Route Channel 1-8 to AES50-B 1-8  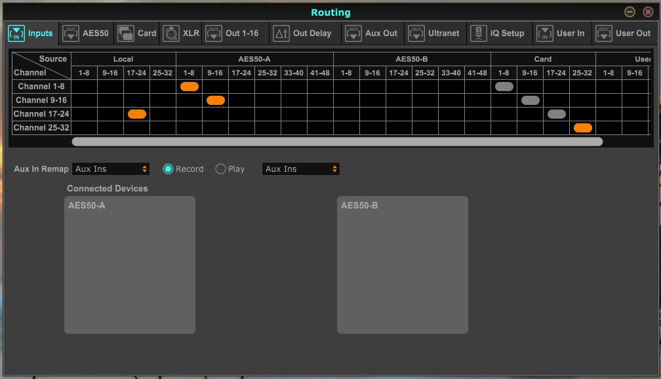pyautogui.click(x=346, y=87)
